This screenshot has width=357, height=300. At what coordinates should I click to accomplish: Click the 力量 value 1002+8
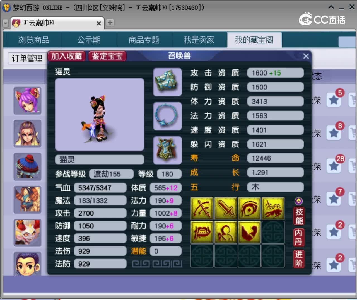166,213
